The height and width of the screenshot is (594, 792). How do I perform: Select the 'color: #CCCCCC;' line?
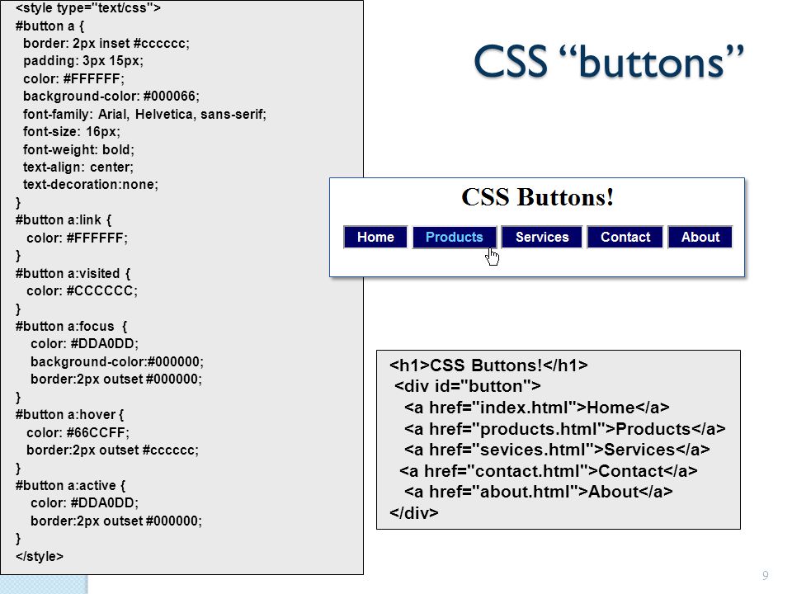coord(82,291)
